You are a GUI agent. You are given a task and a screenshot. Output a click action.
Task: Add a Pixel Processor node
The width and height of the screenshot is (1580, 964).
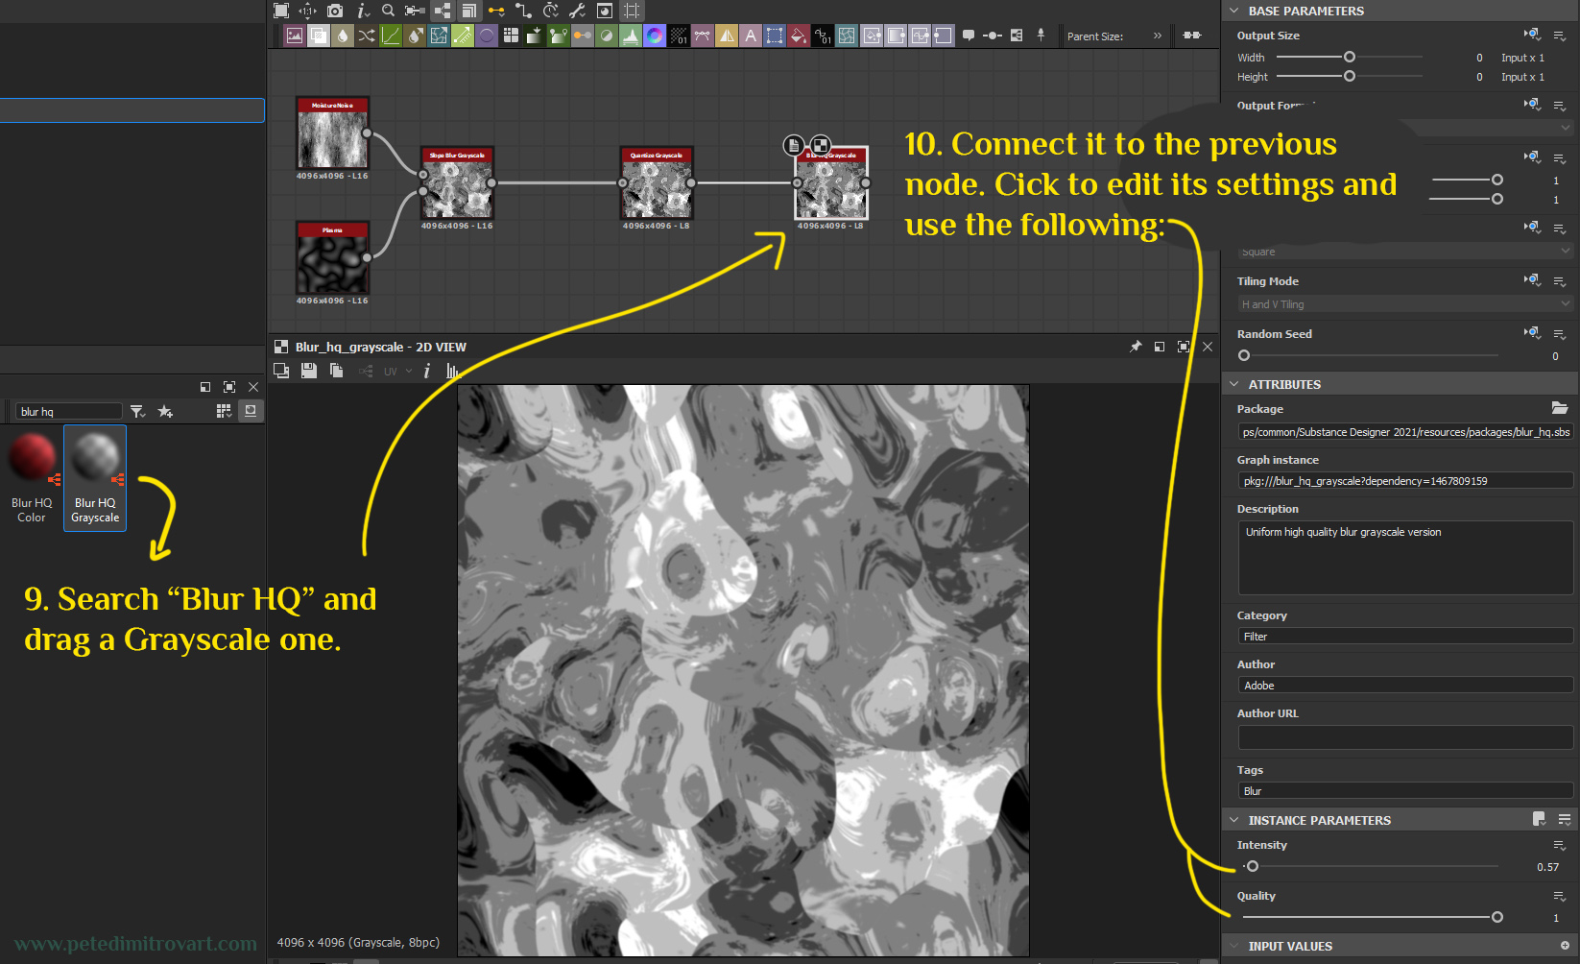[x=678, y=36]
